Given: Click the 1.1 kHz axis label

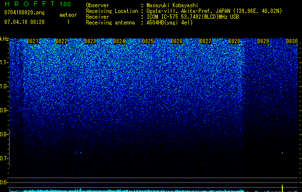Looking at the screenshot, I should [4, 62].
